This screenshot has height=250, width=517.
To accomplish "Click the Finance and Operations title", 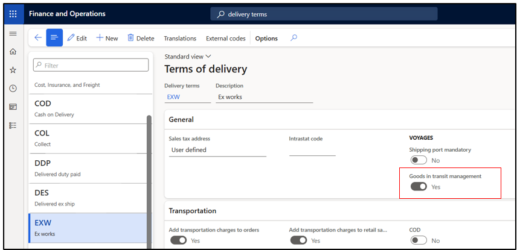I will tap(67, 14).
